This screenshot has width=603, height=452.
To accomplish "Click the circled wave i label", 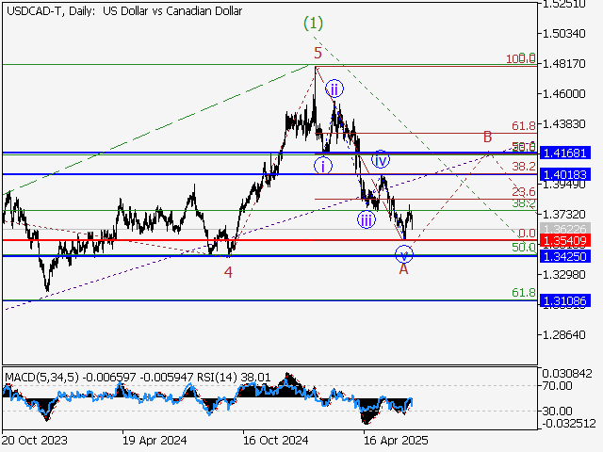I will (x=323, y=166).
